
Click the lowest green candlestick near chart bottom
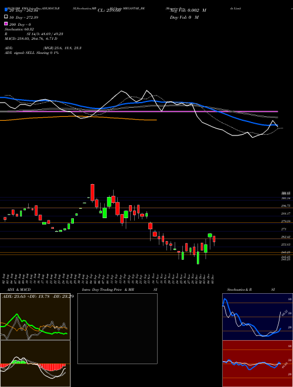[198, 258]
